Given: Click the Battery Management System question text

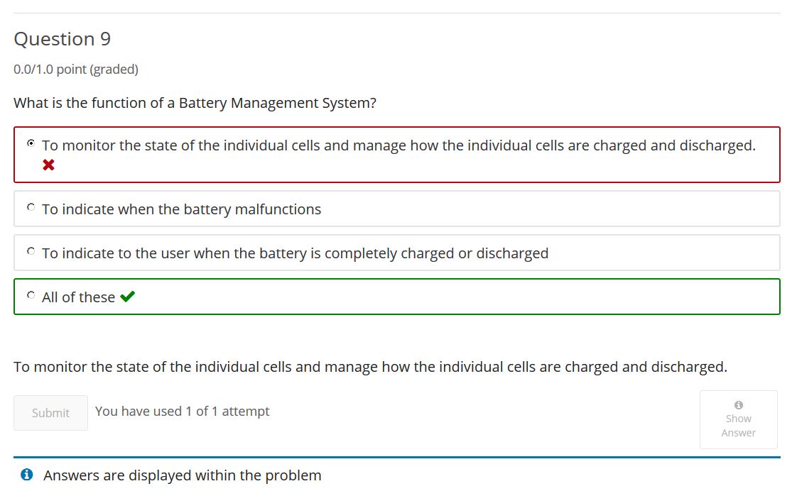Looking at the screenshot, I should (195, 103).
